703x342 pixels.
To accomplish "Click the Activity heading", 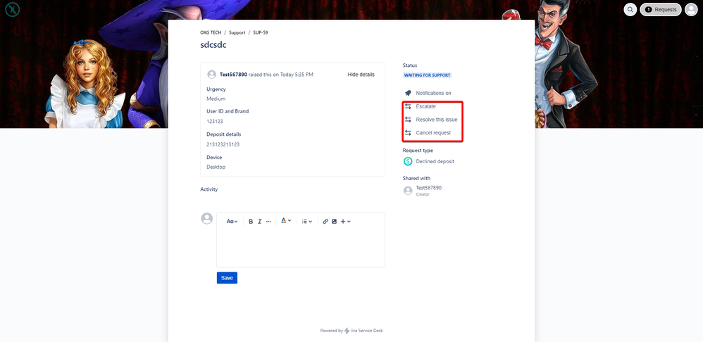I will pos(209,189).
